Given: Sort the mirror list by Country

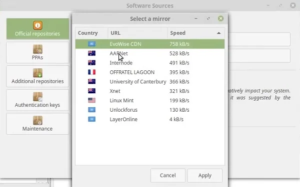Looking at the screenshot, I should coord(91,33).
